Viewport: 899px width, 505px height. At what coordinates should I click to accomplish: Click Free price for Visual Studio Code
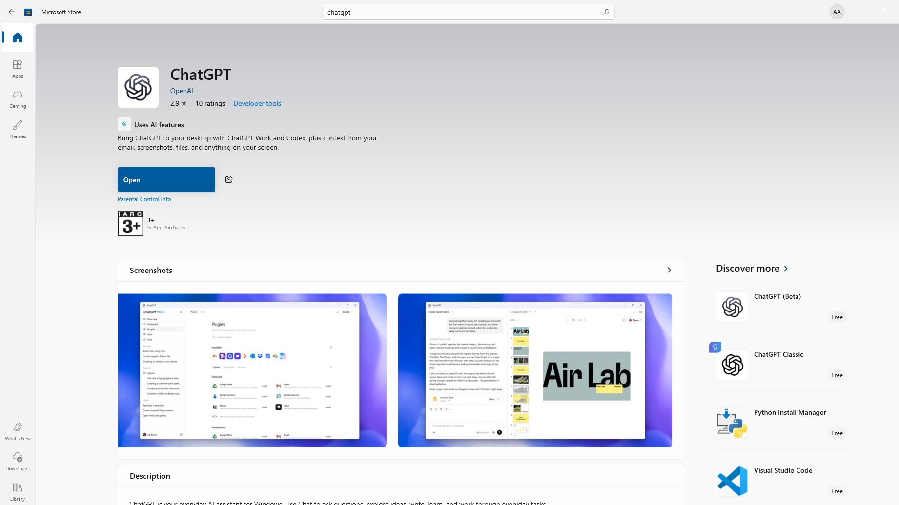838,491
